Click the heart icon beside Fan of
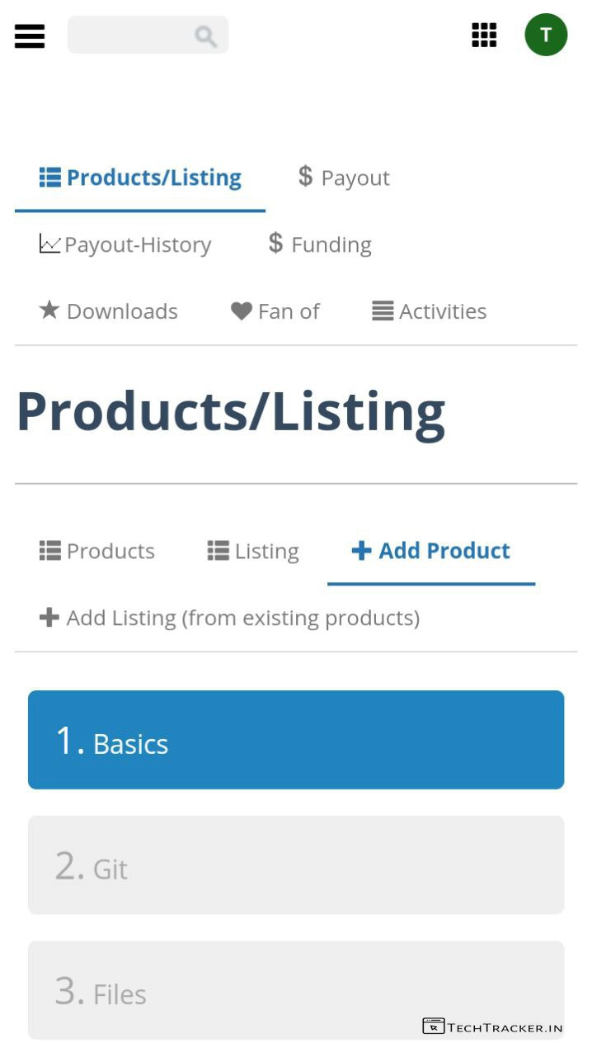Screen dimensions: 592x1057 coord(241,311)
